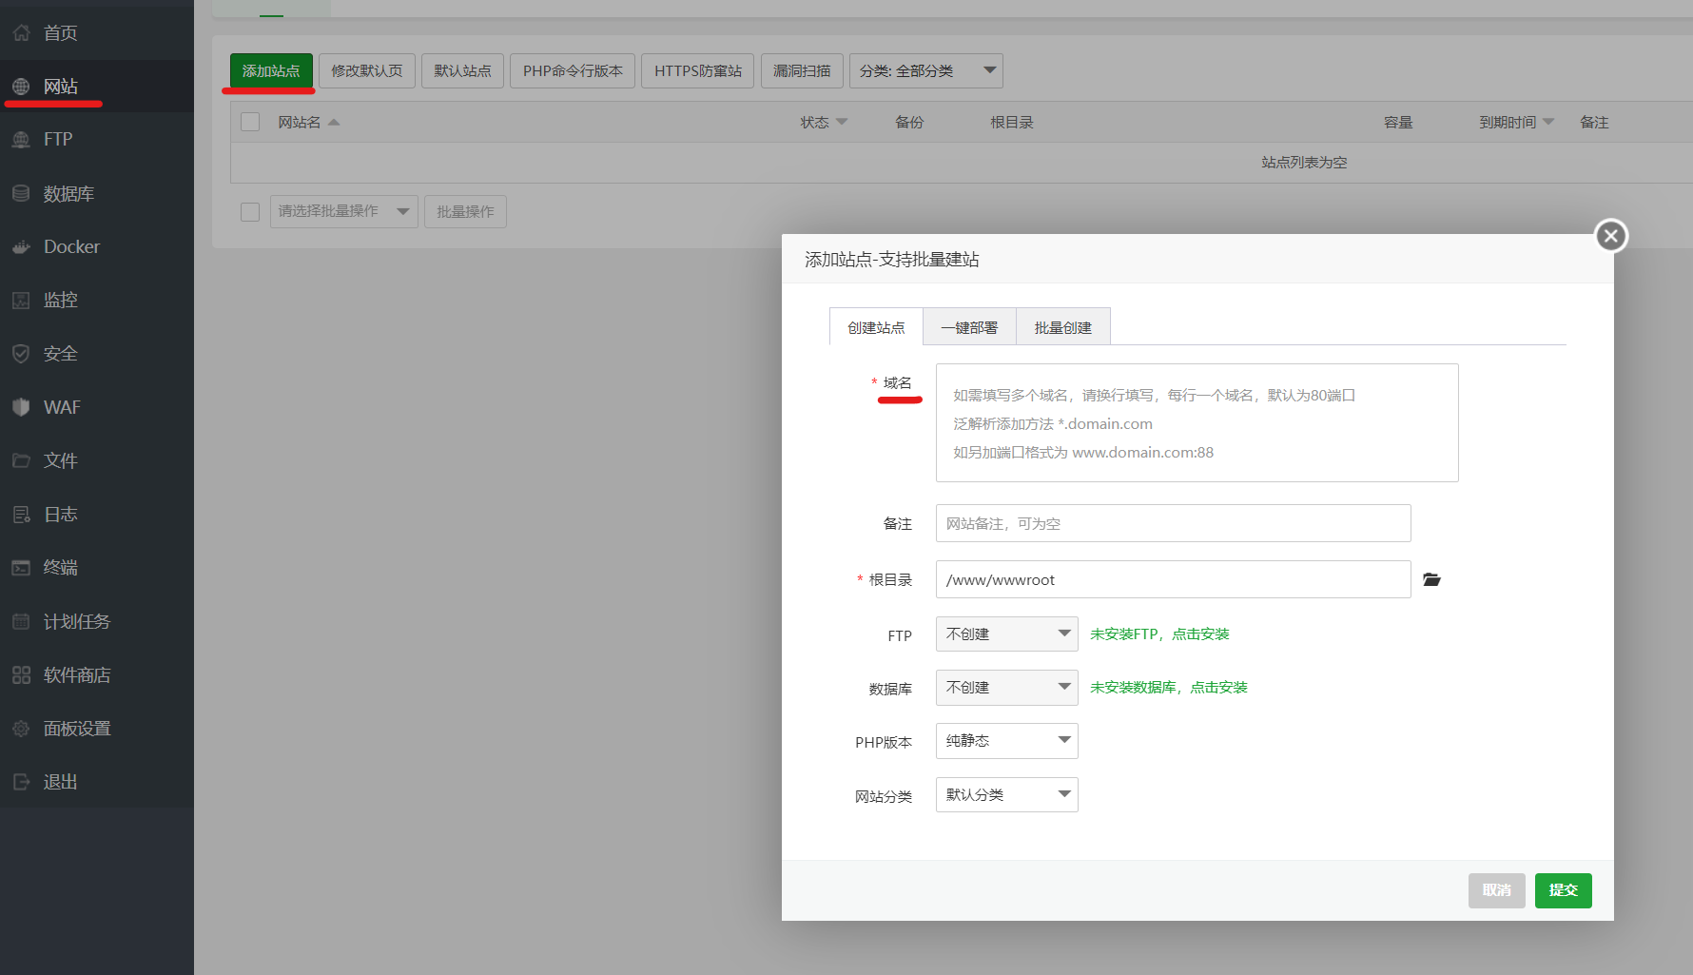Click the Docker whale icon
Screen dimensions: 1693x975
point(21,247)
